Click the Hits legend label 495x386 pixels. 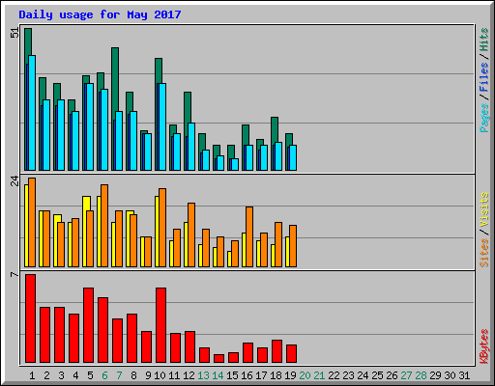[x=483, y=40]
